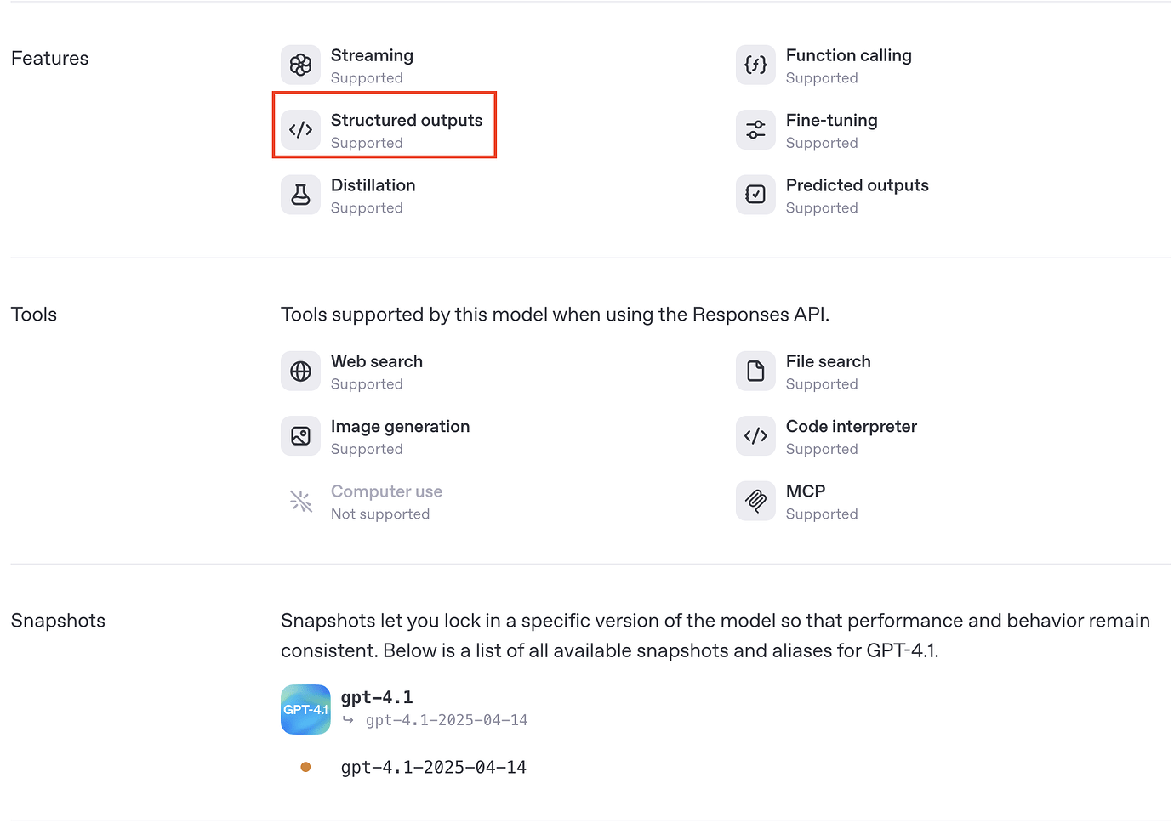This screenshot has width=1174, height=823.
Task: Click the Function calling icon
Action: click(x=755, y=65)
